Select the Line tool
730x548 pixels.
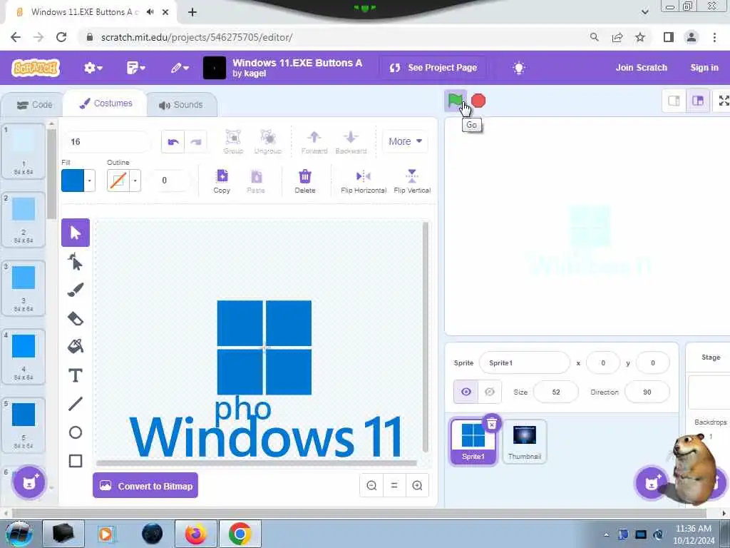coord(76,404)
